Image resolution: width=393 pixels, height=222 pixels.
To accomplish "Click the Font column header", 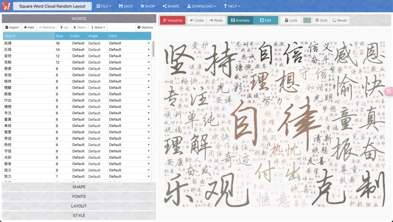I will (x=113, y=36).
